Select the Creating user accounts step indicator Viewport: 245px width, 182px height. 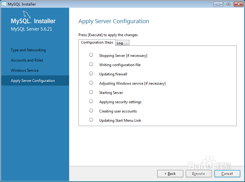tap(91, 111)
